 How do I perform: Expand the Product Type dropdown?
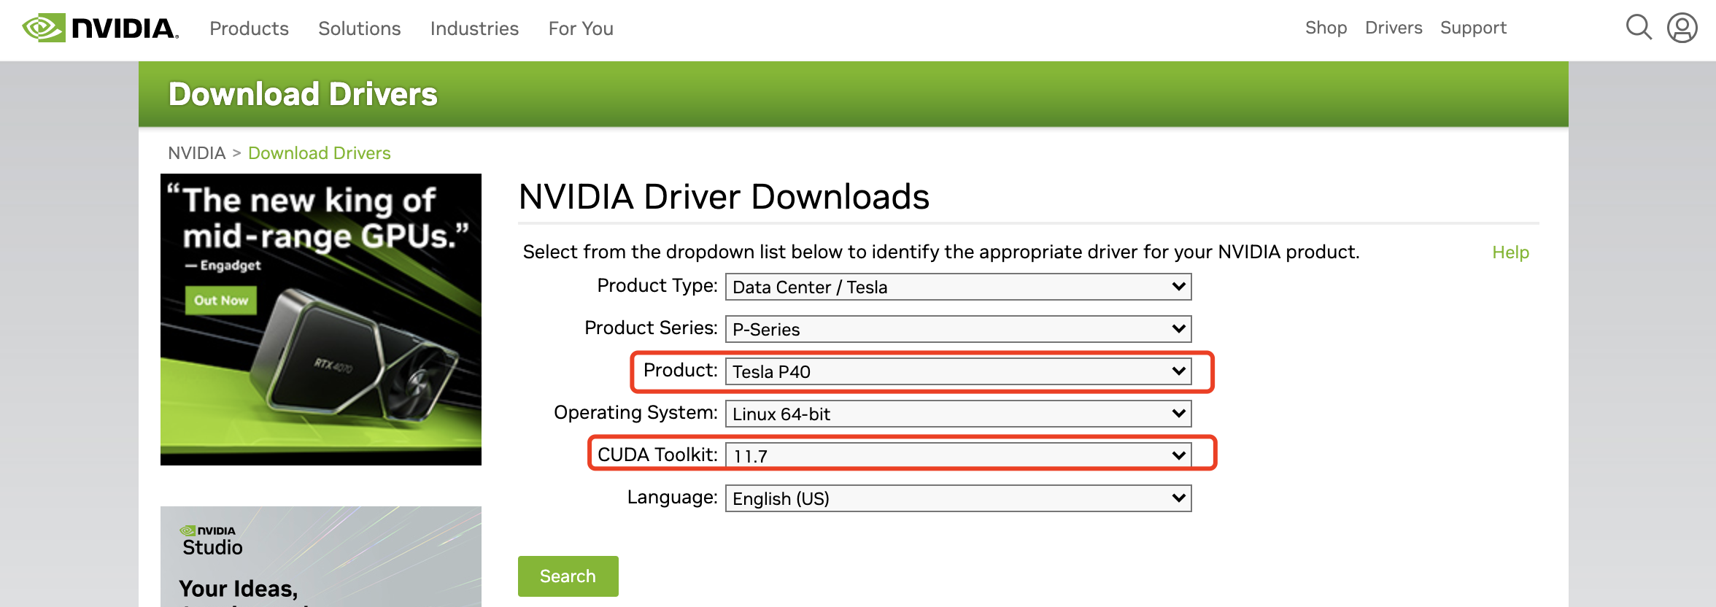(x=958, y=287)
